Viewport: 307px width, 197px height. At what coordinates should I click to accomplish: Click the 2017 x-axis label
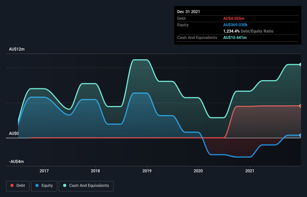(x=44, y=171)
